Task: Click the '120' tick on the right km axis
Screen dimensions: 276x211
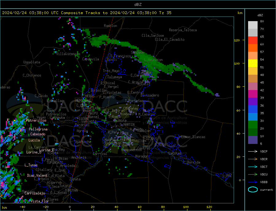Action: (x=237, y=40)
